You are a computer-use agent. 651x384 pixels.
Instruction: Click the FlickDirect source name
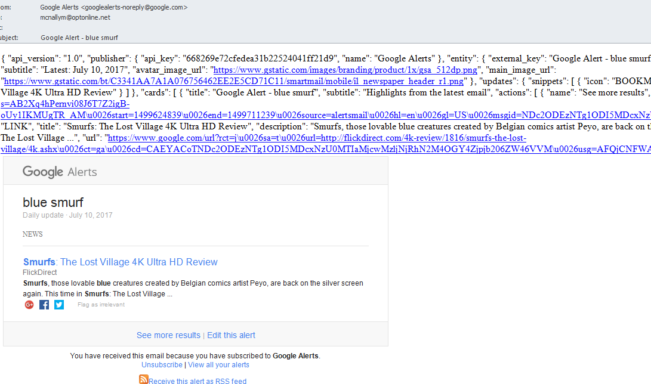tap(40, 272)
